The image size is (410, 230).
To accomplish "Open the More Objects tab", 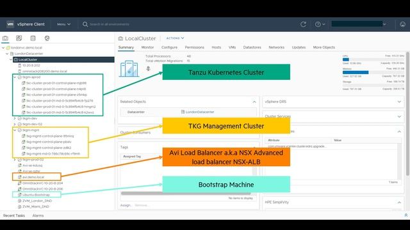I will coord(324,47).
